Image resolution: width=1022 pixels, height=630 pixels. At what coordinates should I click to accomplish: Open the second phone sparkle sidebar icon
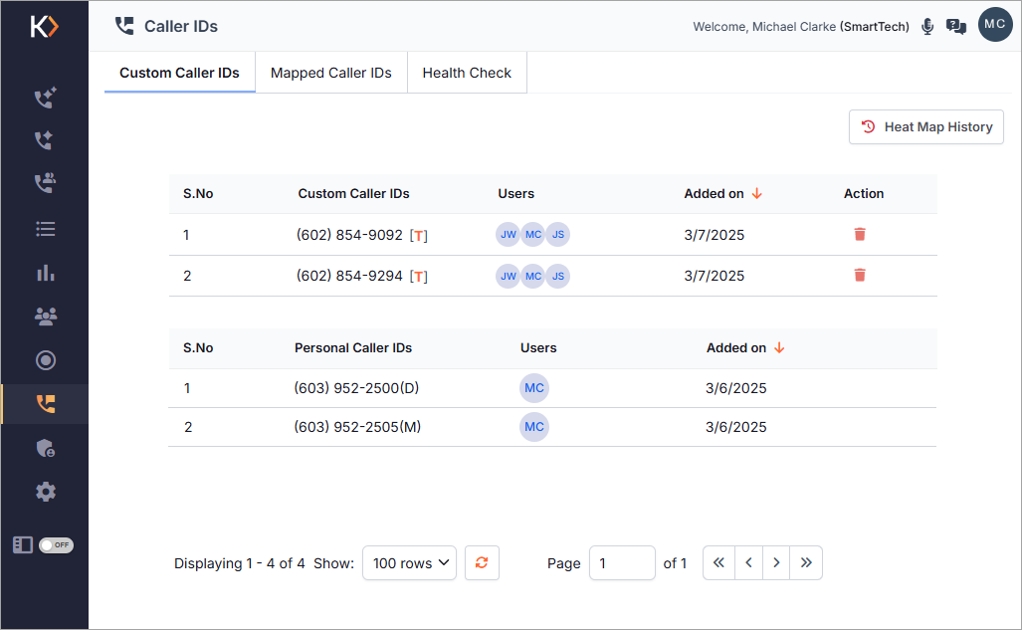(44, 140)
